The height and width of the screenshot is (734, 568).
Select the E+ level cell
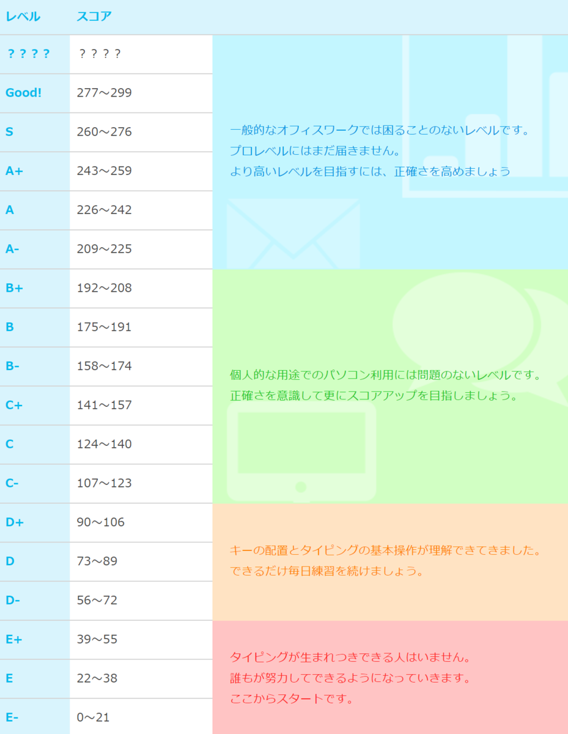35,640
